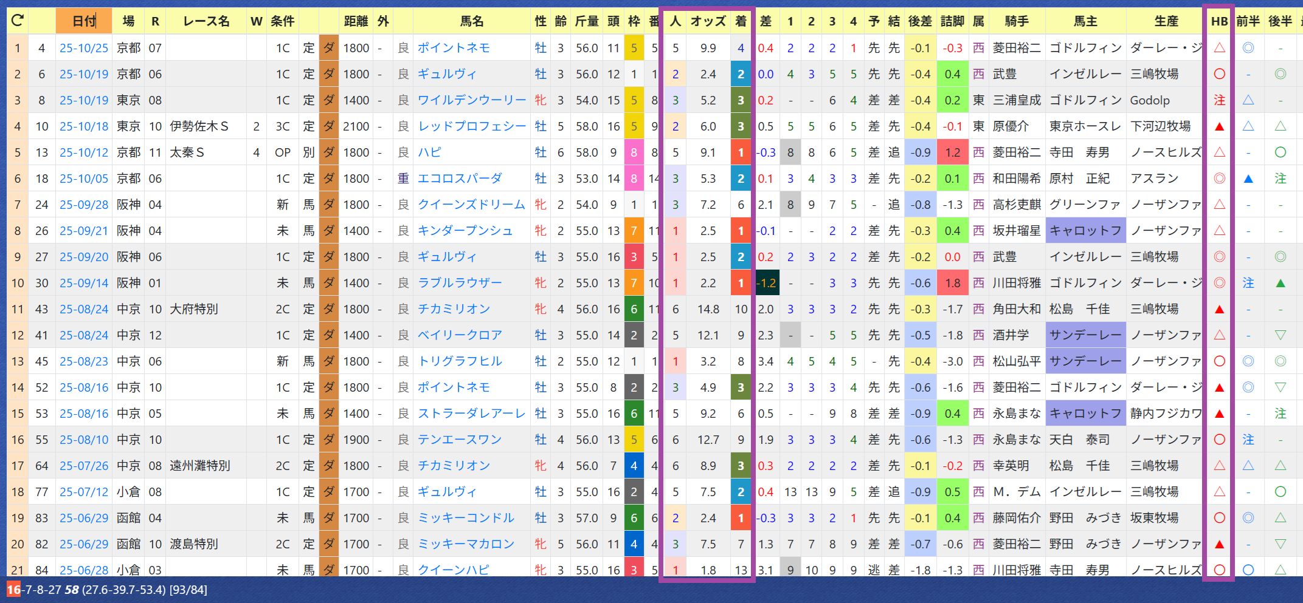
Task: Click the 距離 column header
Action: 356,21
